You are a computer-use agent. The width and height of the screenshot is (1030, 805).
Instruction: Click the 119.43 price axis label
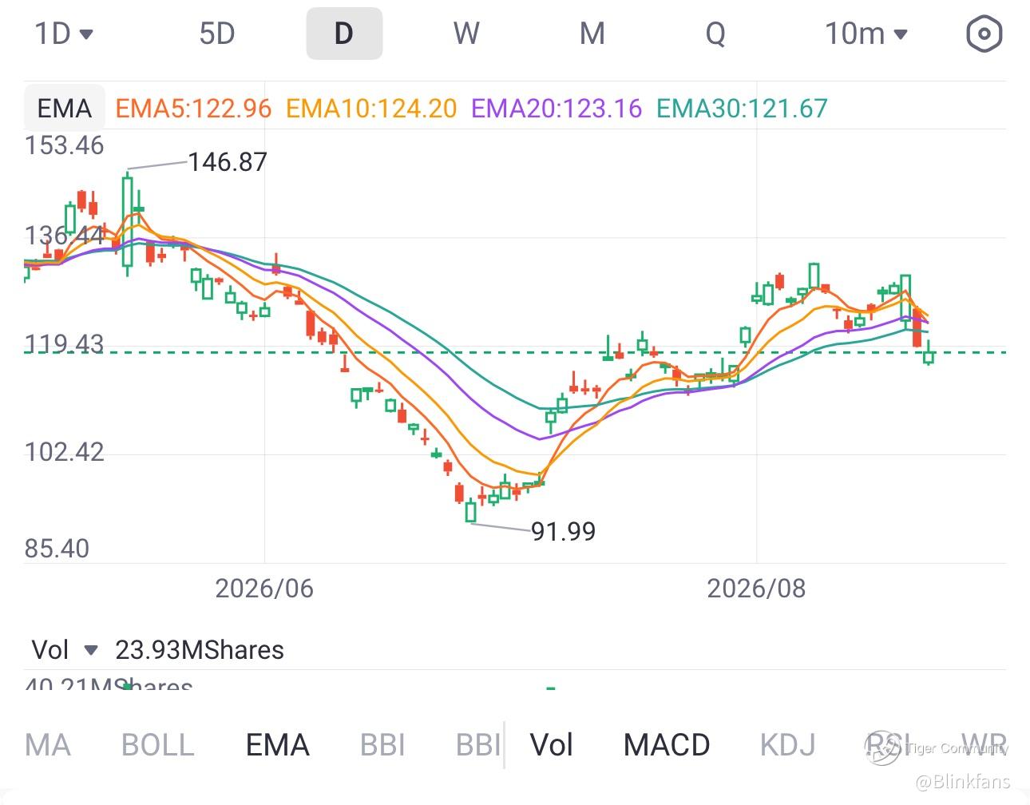coord(64,344)
